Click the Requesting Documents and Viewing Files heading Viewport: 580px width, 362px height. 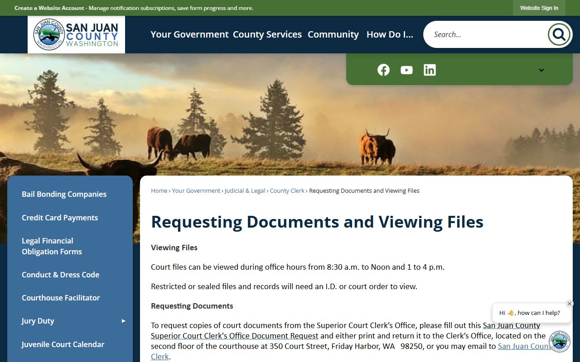coord(317,222)
